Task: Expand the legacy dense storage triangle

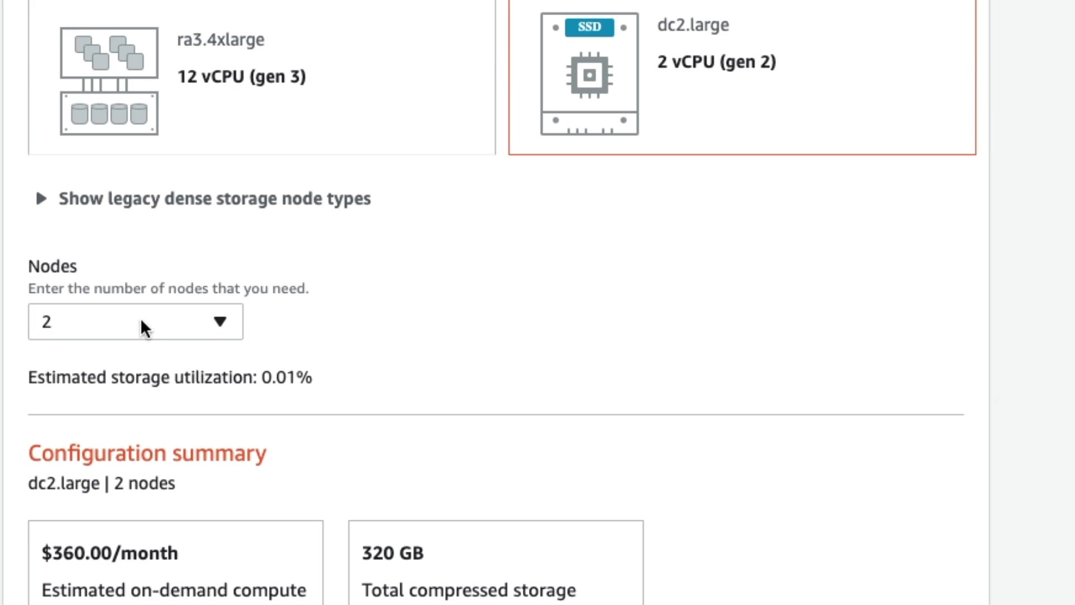Action: point(41,198)
